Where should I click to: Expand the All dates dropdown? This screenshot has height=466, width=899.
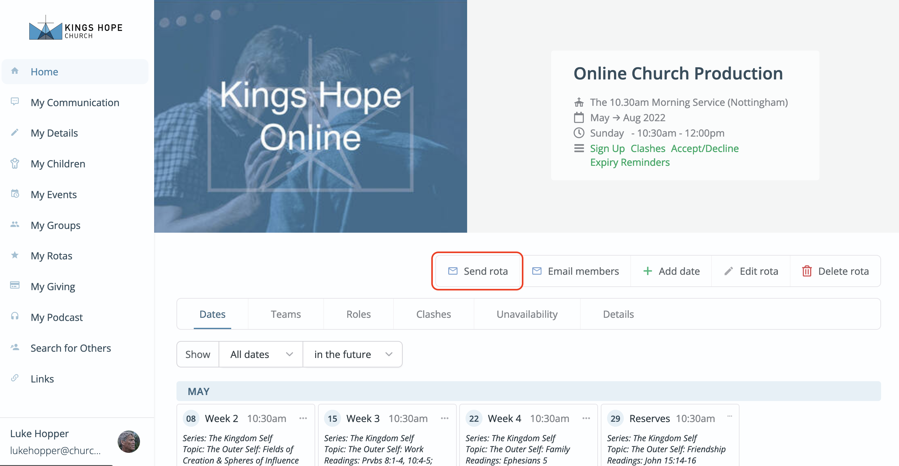click(261, 354)
